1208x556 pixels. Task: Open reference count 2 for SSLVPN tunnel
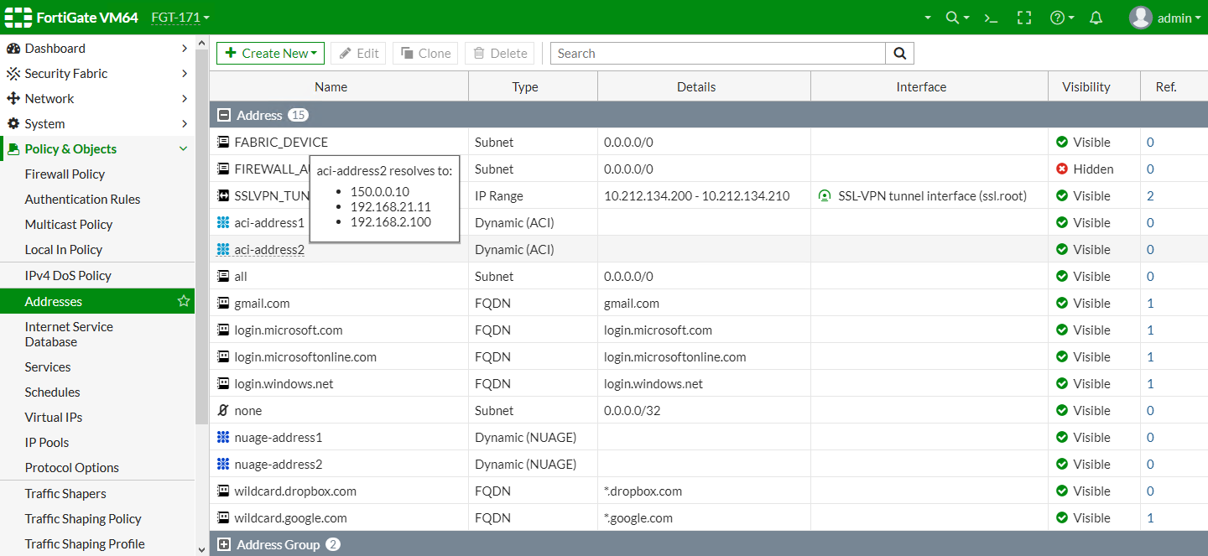pyautogui.click(x=1150, y=195)
